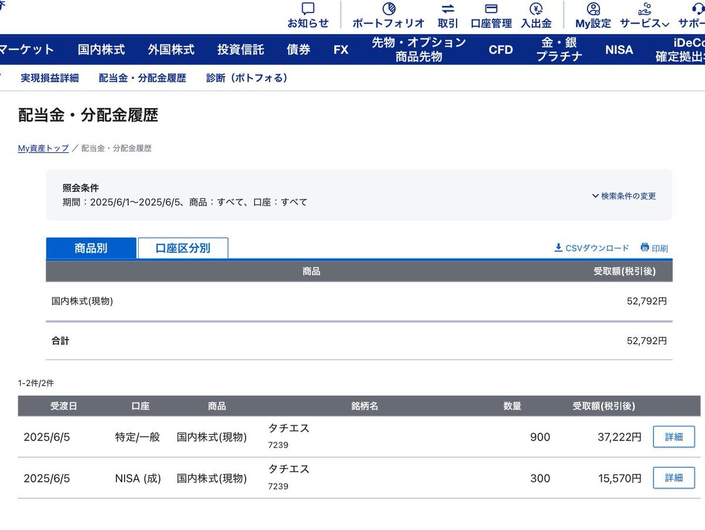Click the 1-2件/2件 result count
Image resolution: width=705 pixels, height=530 pixels.
[x=36, y=383]
